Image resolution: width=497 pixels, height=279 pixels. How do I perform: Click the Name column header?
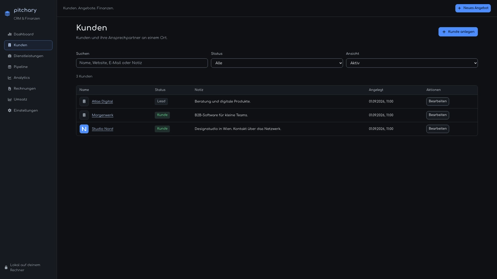84,90
